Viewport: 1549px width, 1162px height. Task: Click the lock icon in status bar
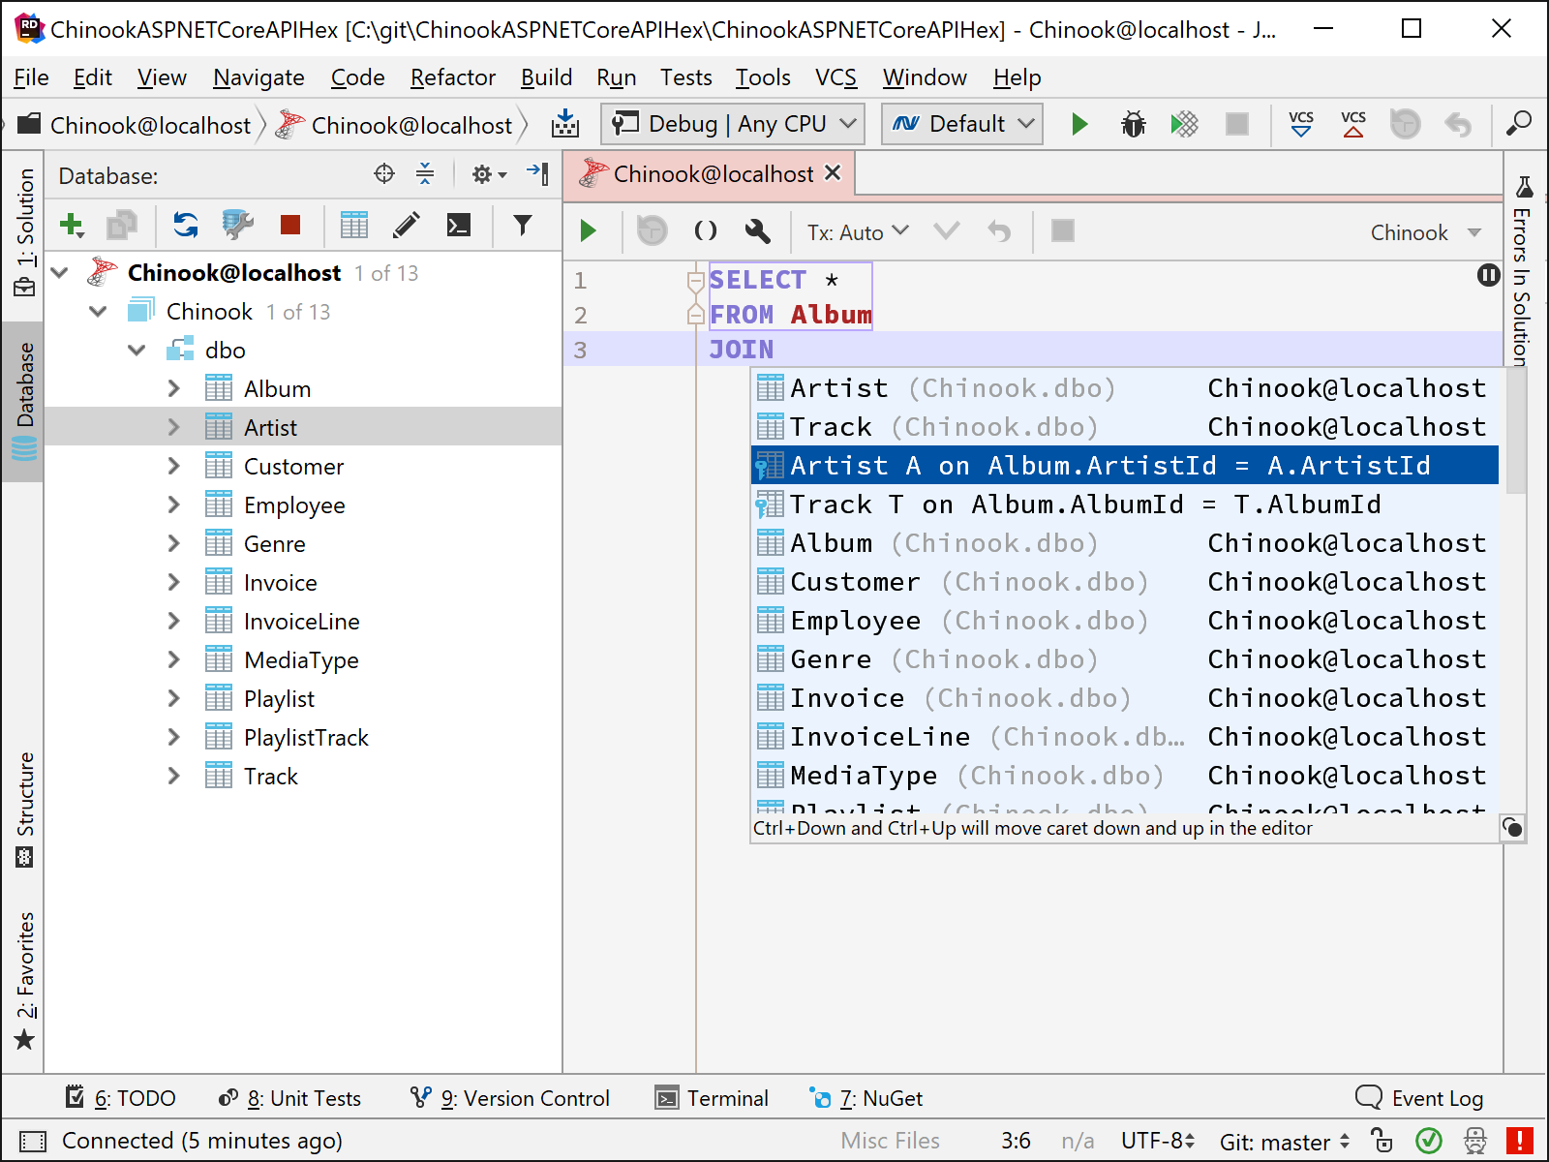pos(1382,1141)
